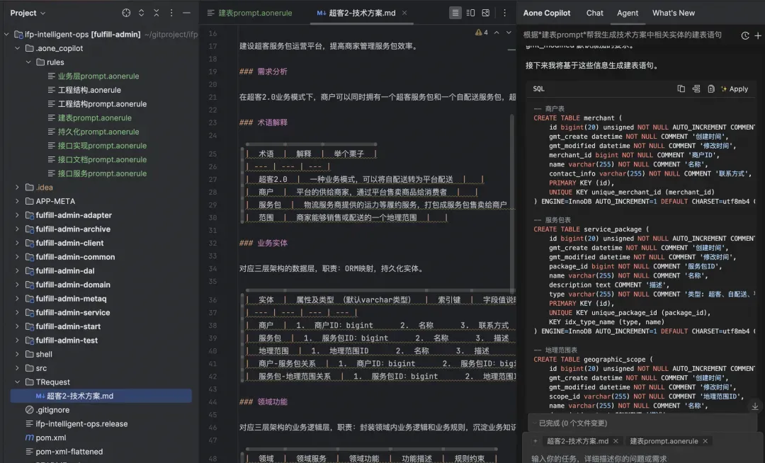
Task: Close the 超客2-技术方案.md editor tab
Action: (x=404, y=13)
